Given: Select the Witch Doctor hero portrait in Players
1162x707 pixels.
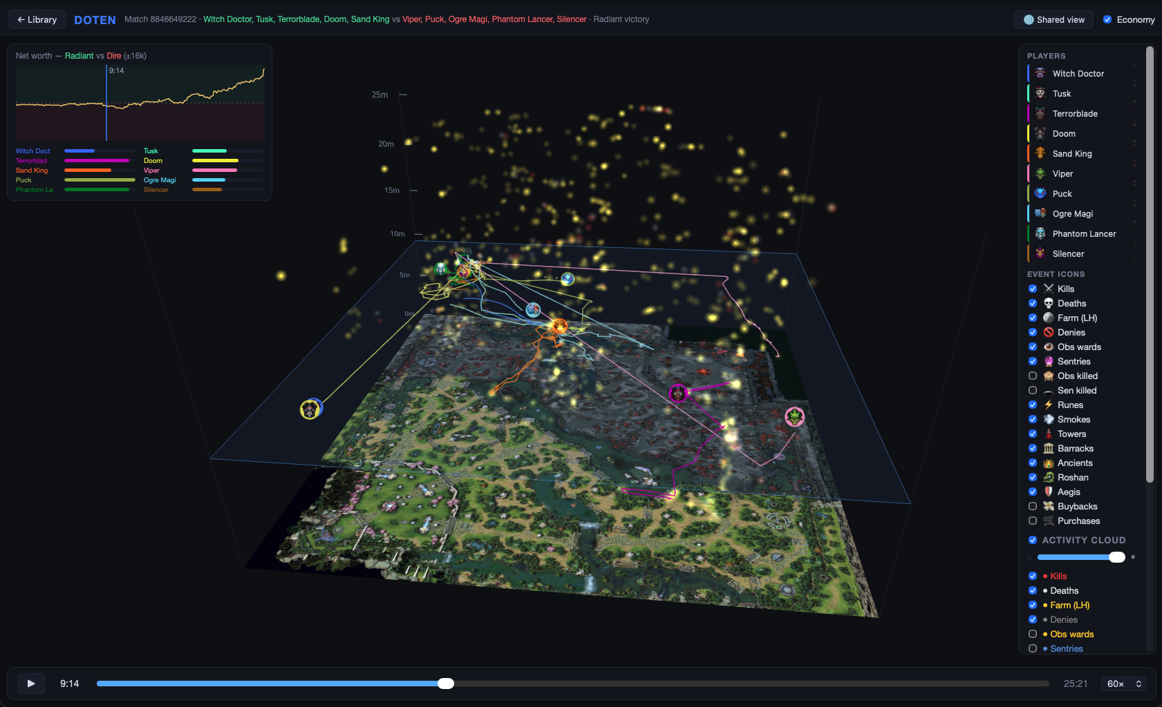Looking at the screenshot, I should point(1040,73).
